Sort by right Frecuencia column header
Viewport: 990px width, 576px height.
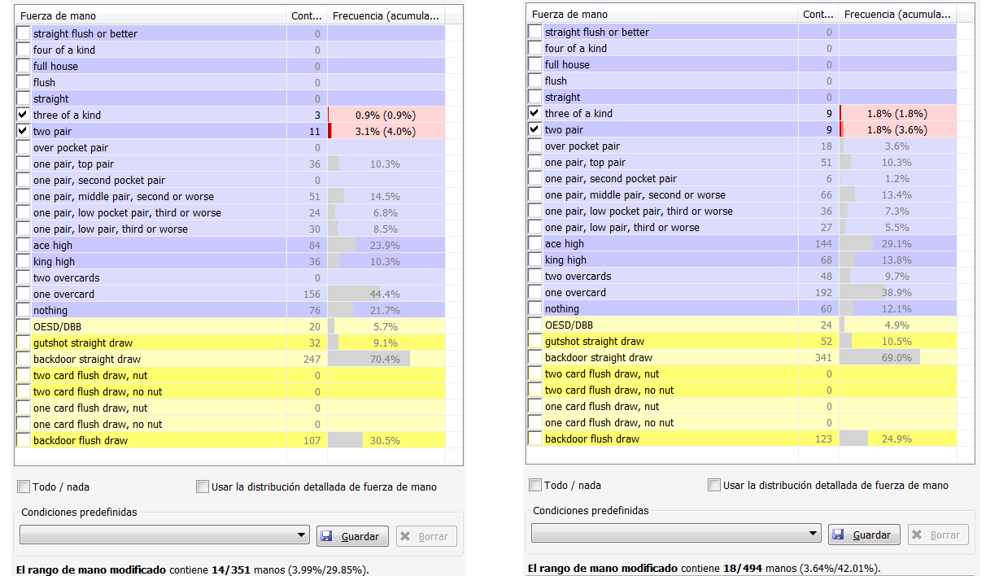point(898,15)
